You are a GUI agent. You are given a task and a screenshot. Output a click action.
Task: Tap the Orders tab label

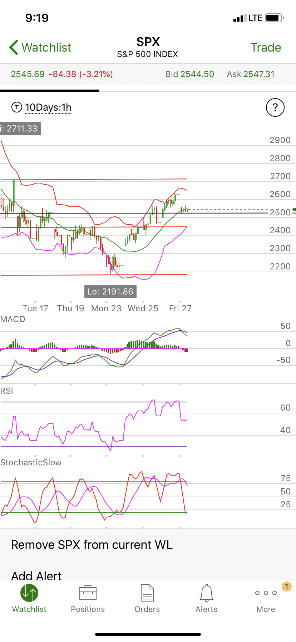pos(147,609)
